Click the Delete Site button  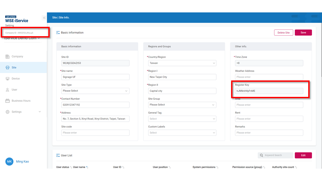(283, 33)
